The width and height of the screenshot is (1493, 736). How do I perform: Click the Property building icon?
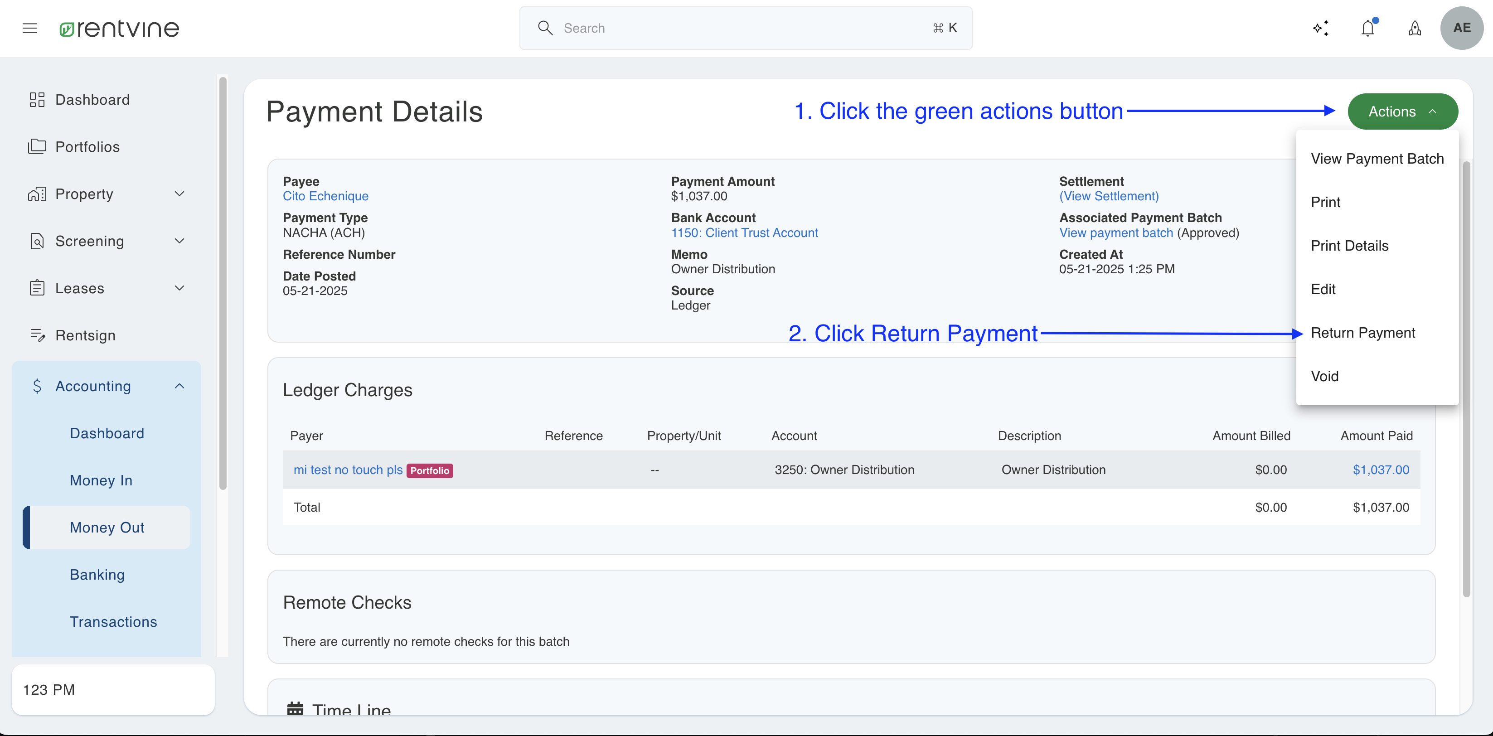click(x=37, y=194)
